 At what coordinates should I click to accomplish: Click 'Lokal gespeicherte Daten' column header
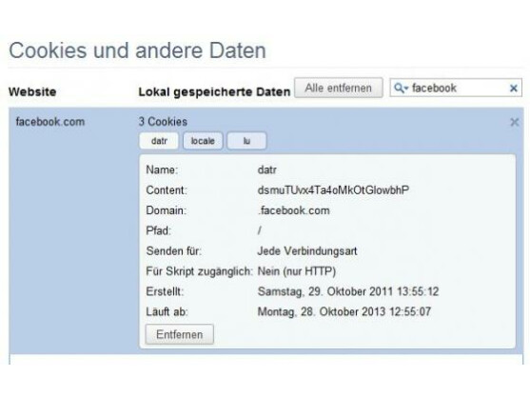215,92
